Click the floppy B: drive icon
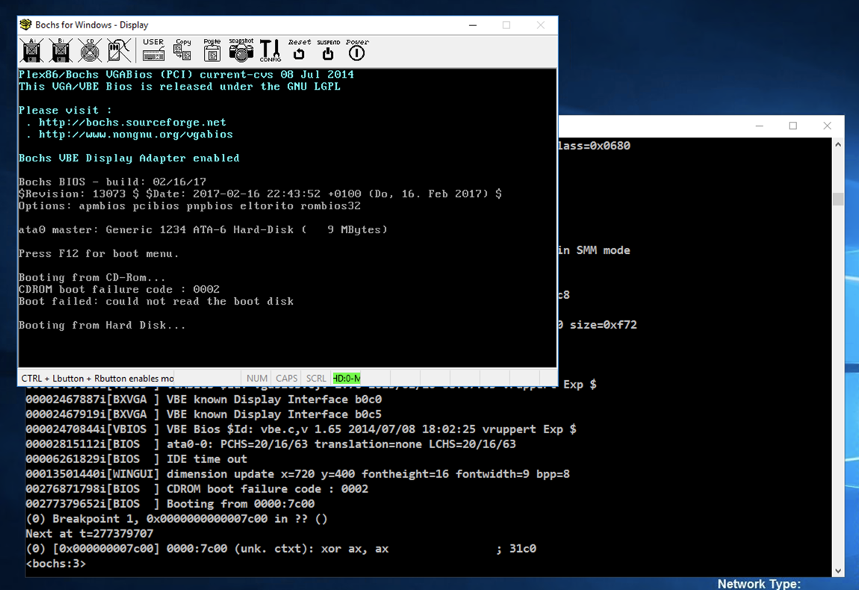859x590 pixels. point(61,50)
